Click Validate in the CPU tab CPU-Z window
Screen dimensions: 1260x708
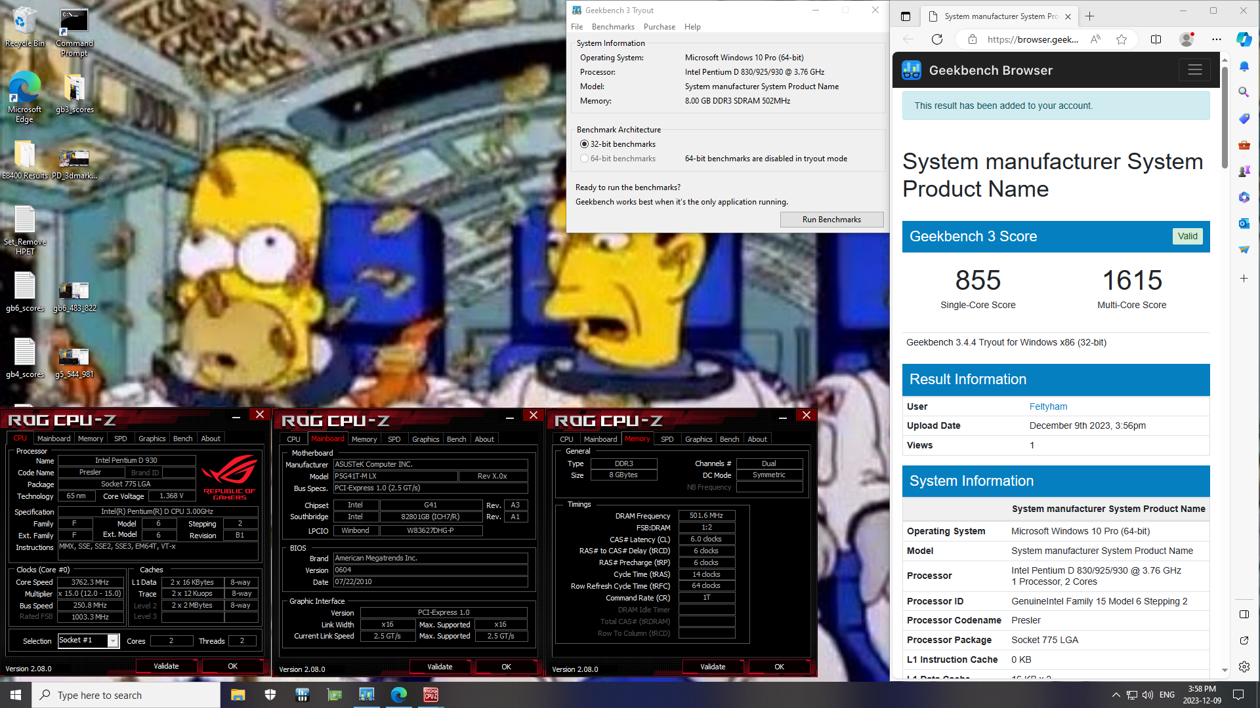point(166,666)
